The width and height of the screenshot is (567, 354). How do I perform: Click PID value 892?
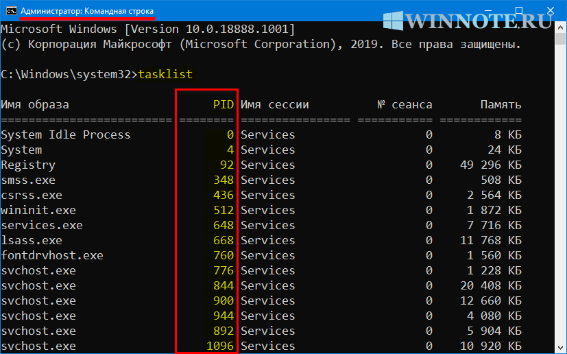224,331
